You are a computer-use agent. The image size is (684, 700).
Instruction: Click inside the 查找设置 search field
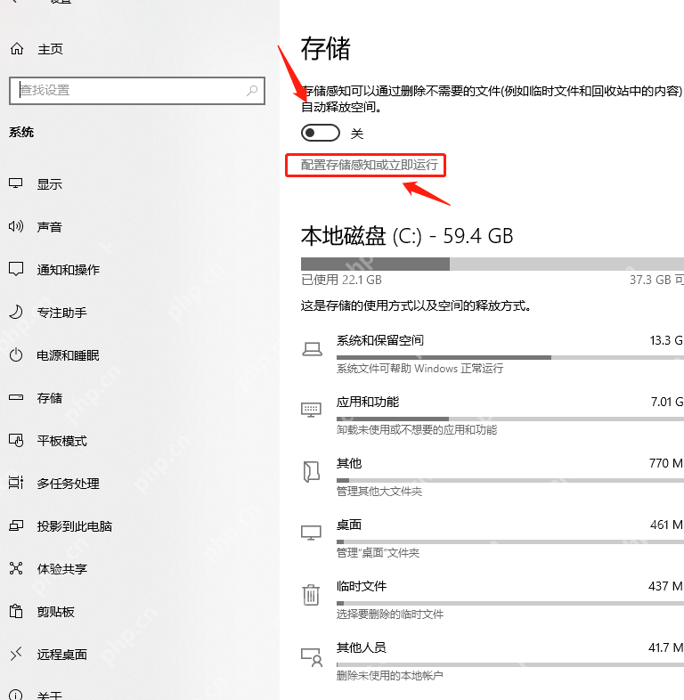(137, 91)
